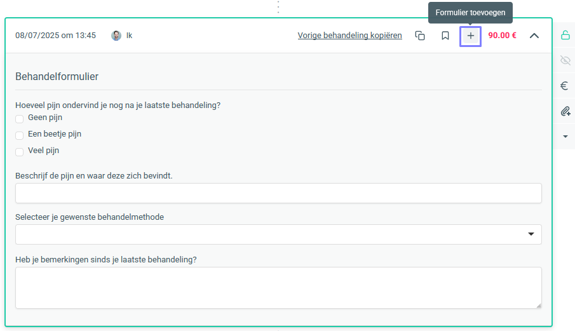The height and width of the screenshot is (331, 575).
Task: Check the 'Geen pijn' checkbox
Action: (x=20, y=119)
